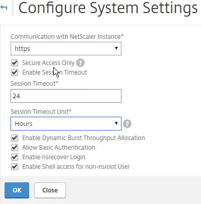This screenshot has width=201, height=204.
Task: Disable Enable Dynamic Burst Throughput Allocation checkbox
Action: coord(15,138)
